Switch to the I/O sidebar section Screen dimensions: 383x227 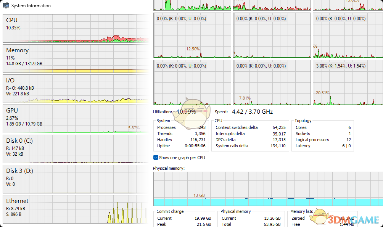click(x=76, y=89)
